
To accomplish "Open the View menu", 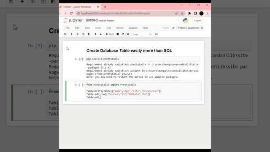I will [x=87, y=28].
